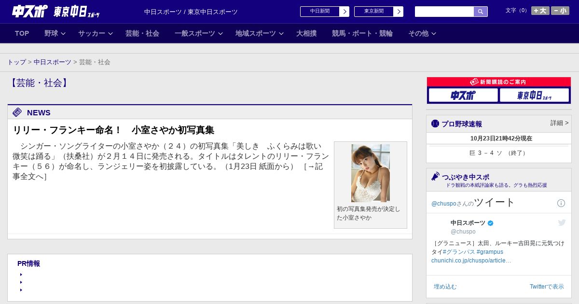The width and height of the screenshot is (579, 304).
Task: Click the Twitter widget info icon
Action: (561, 203)
